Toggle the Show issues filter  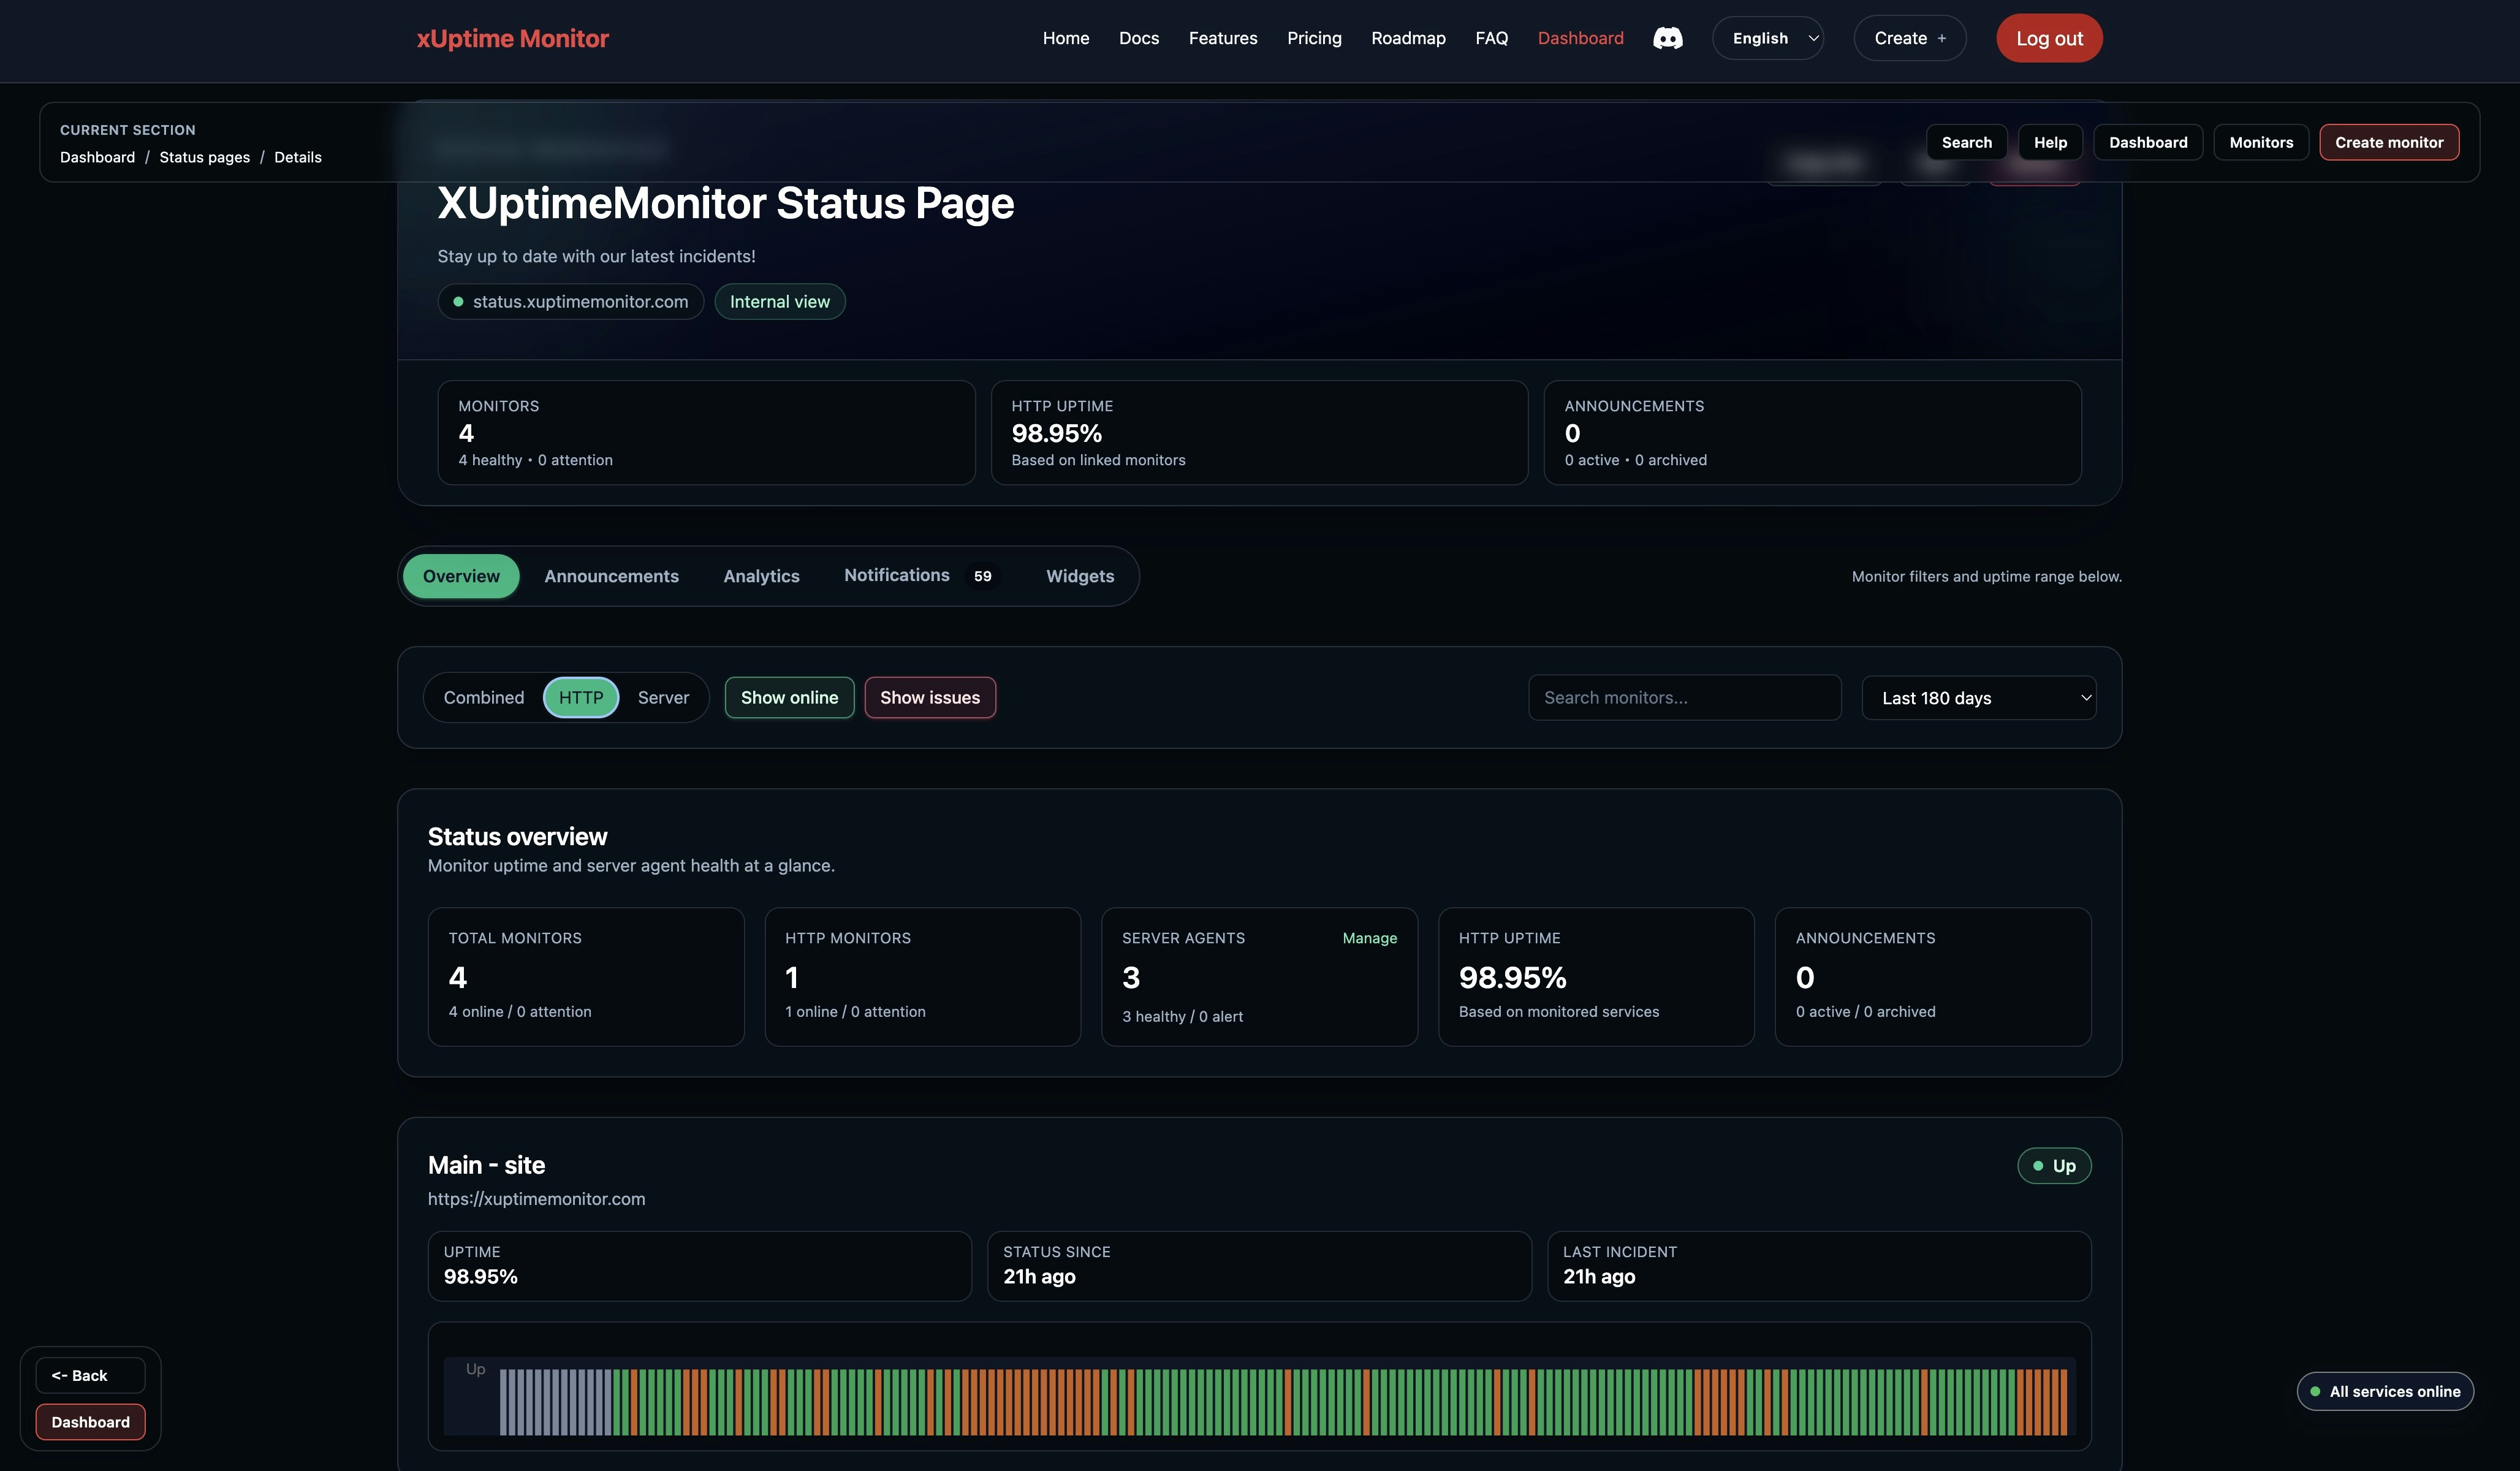point(930,698)
